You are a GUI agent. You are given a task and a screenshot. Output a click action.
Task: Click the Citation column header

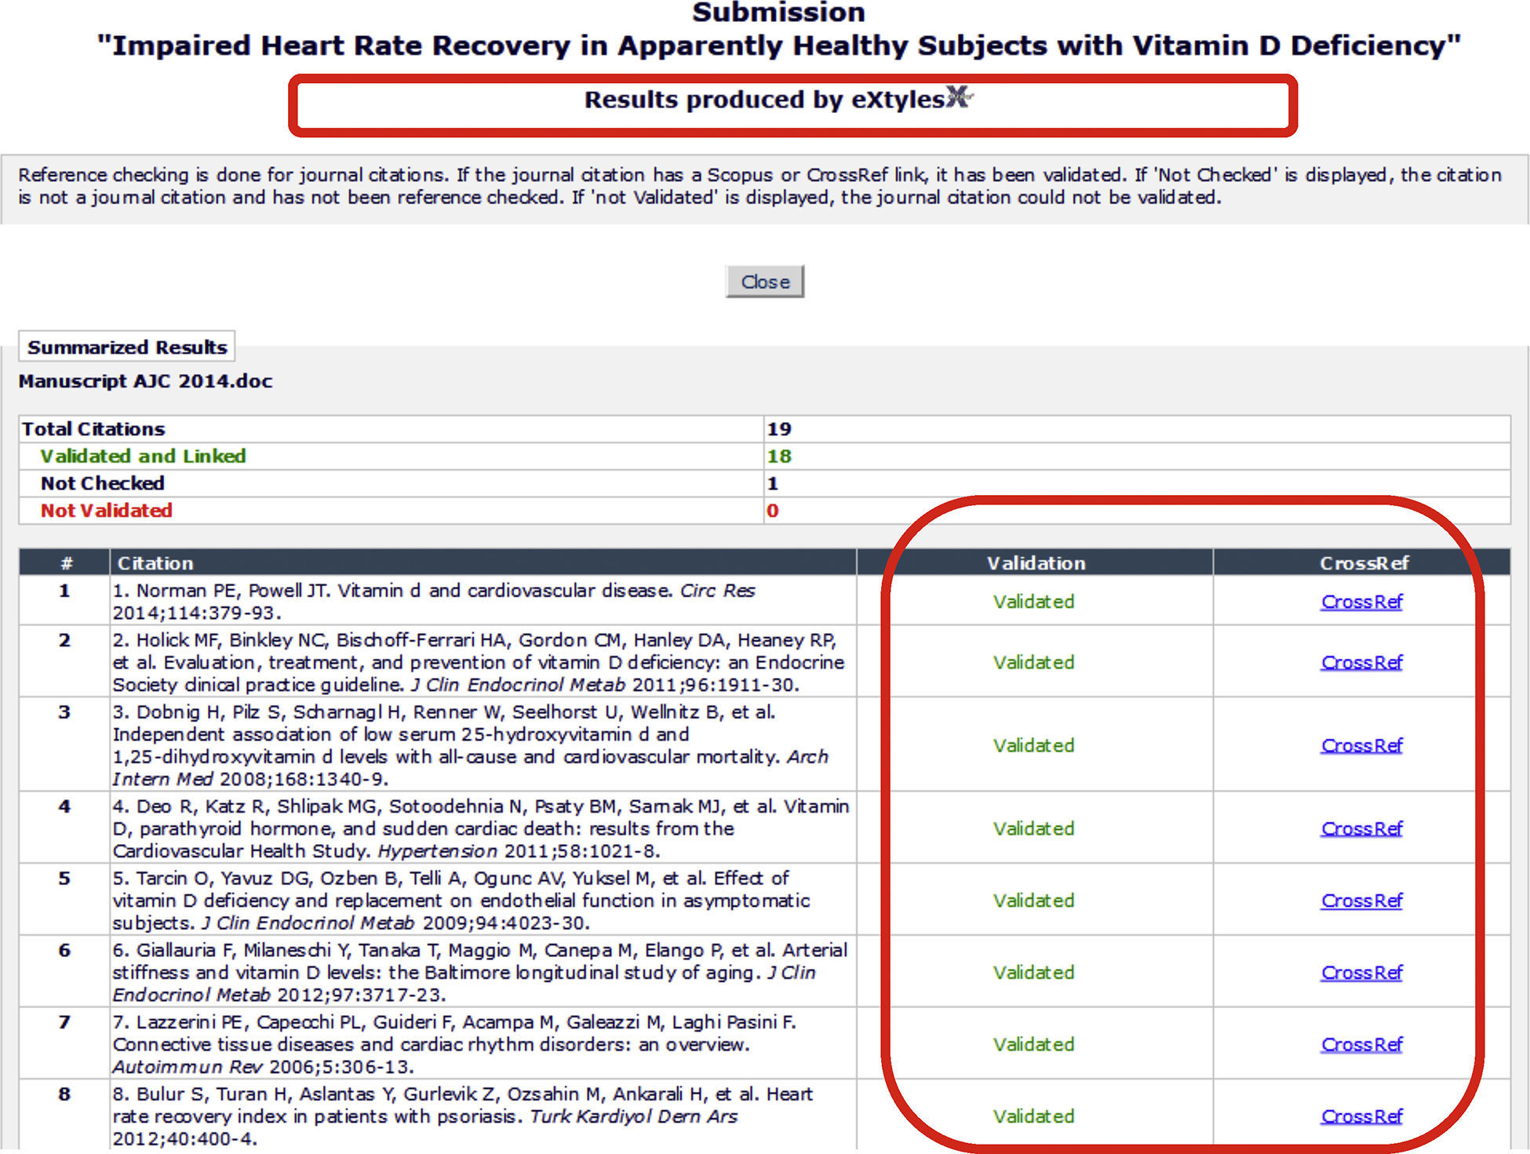(x=155, y=562)
